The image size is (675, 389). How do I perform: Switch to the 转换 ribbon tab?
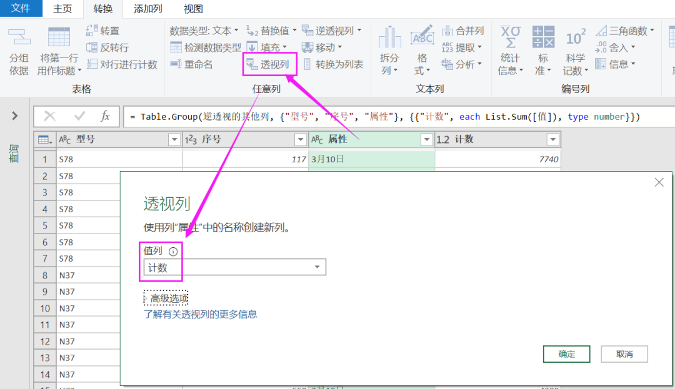103,9
